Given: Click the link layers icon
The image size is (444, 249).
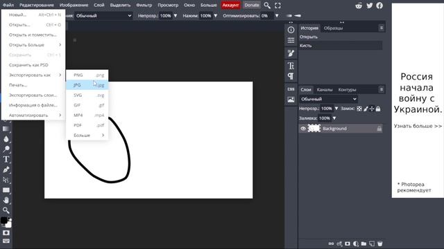Looking at the screenshot, I should tap(331, 243).
